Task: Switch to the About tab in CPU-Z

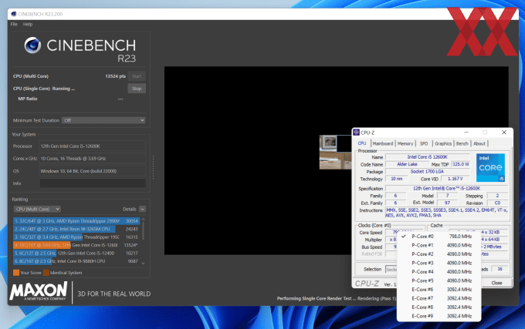Action: [479, 143]
